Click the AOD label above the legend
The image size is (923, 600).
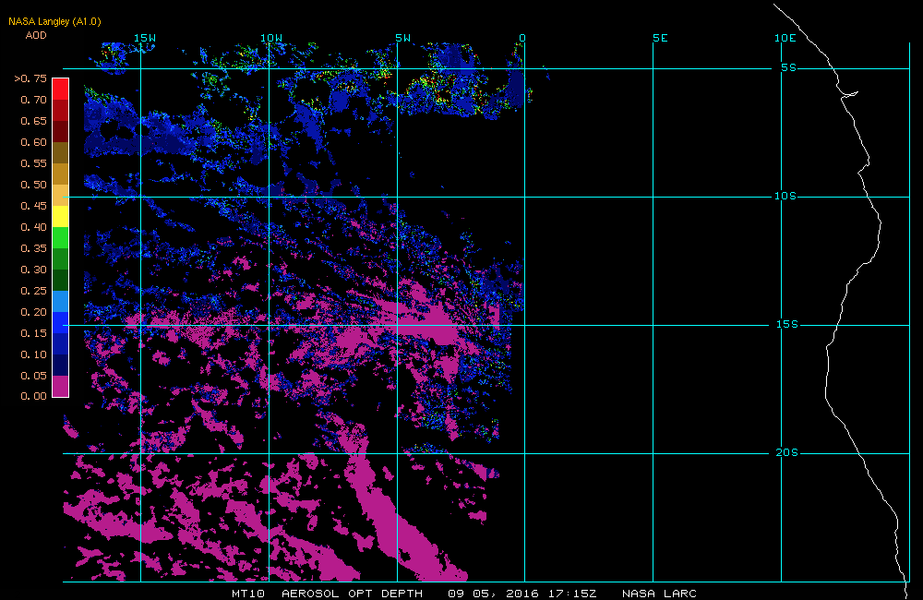36,35
